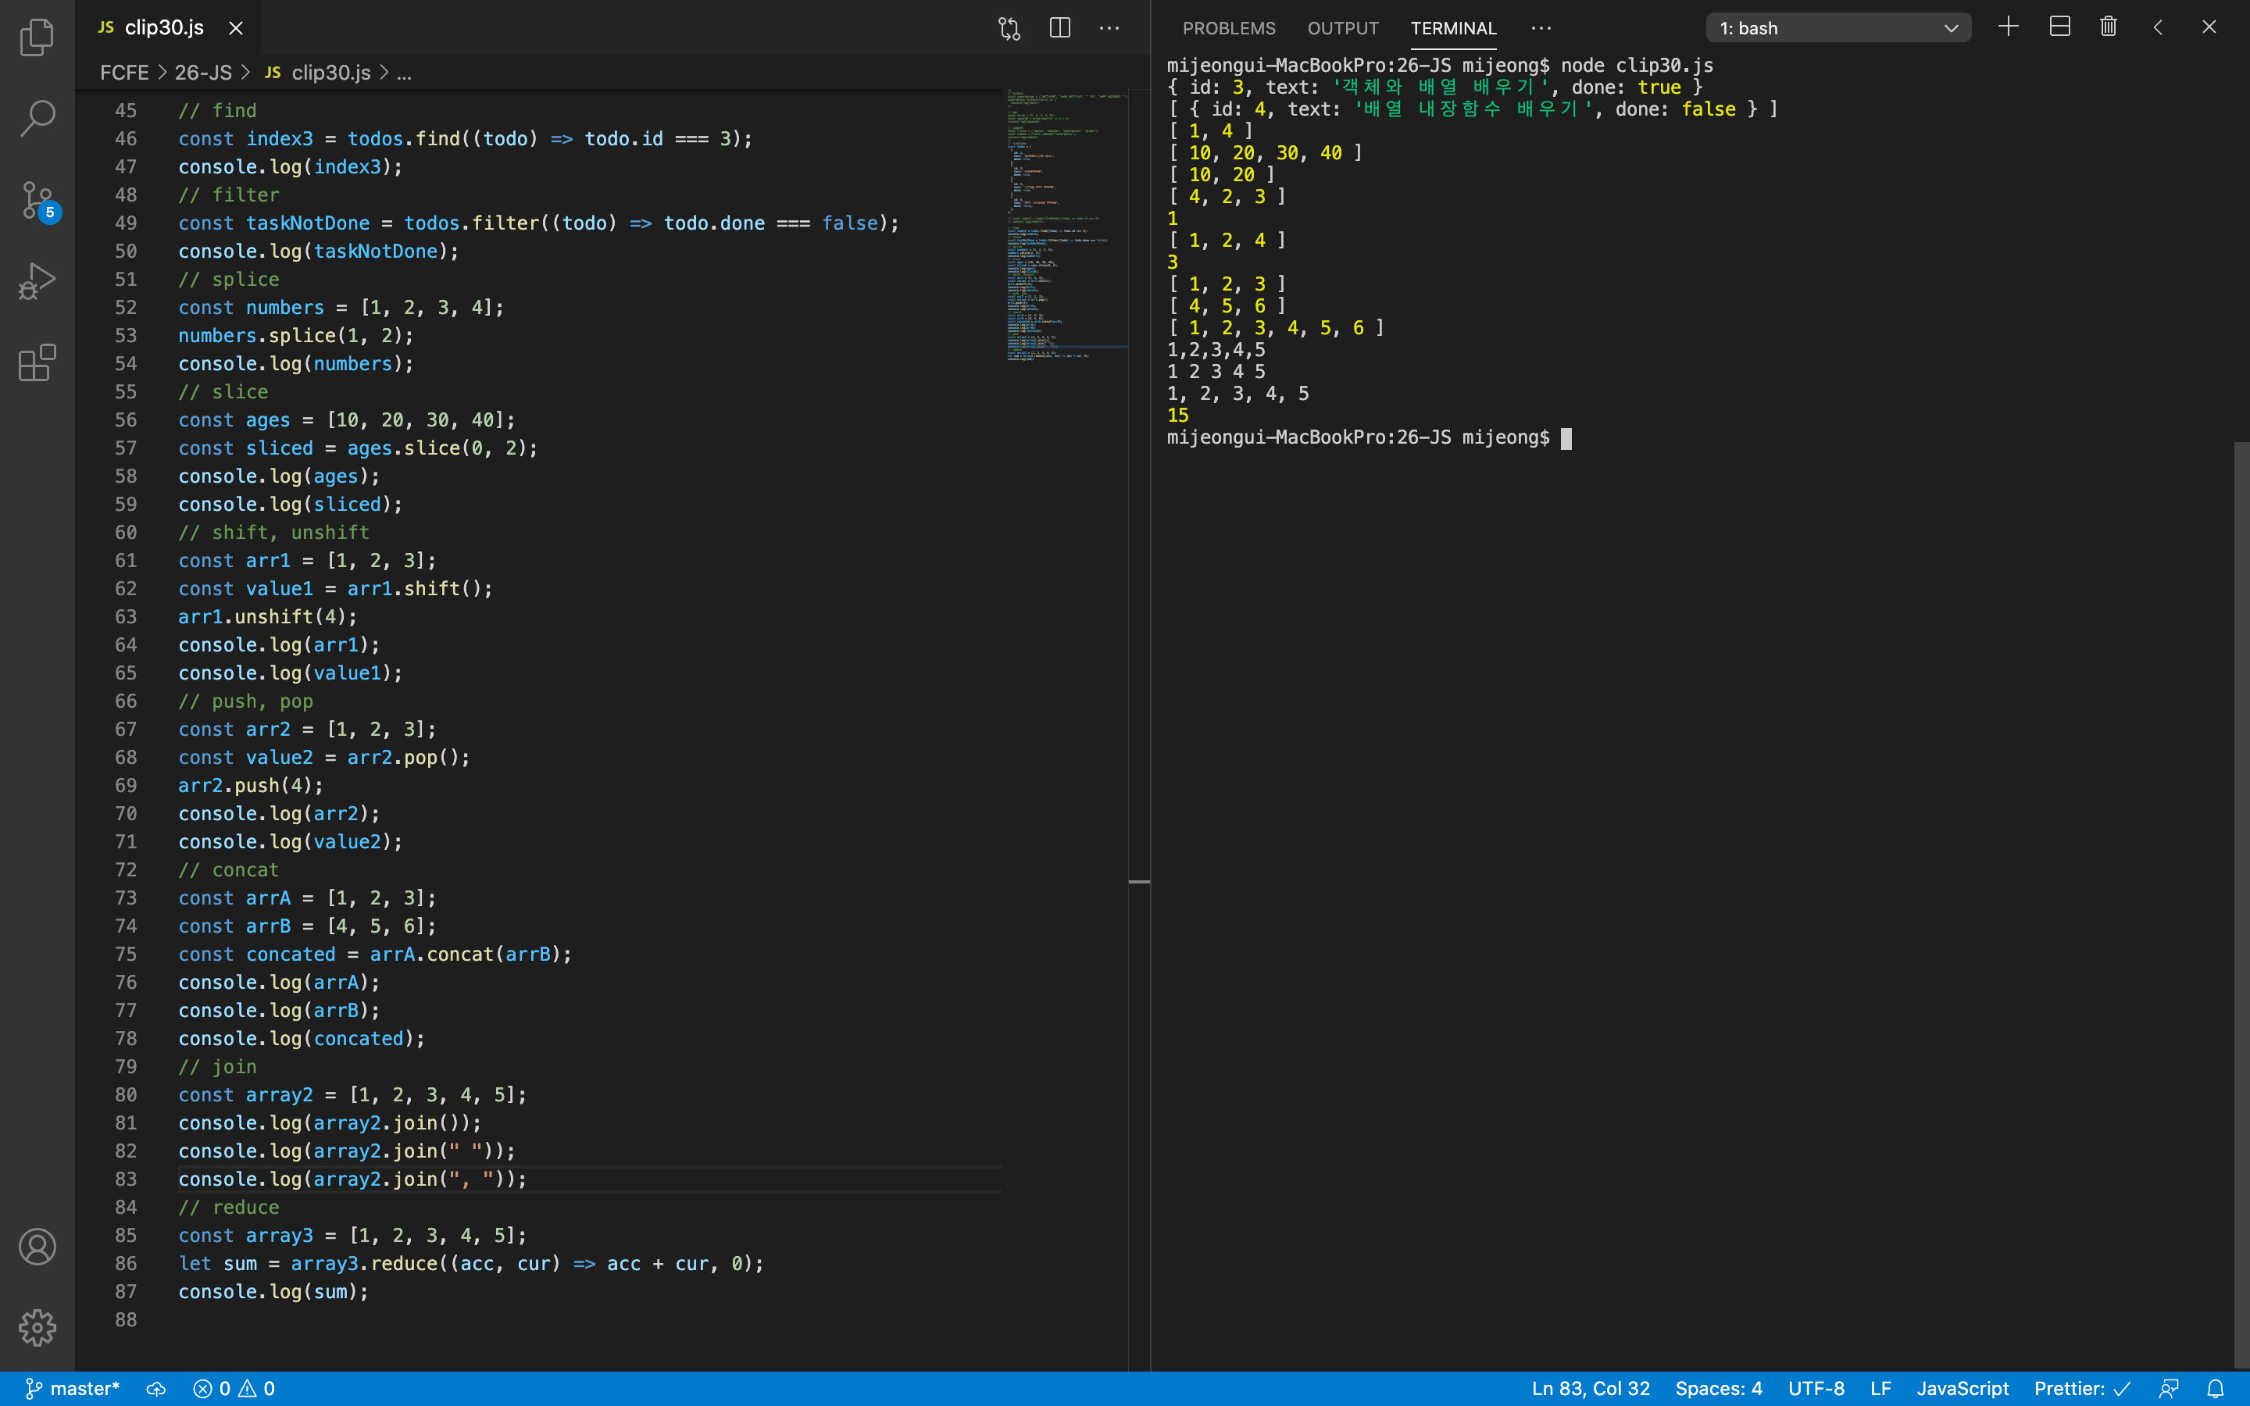Screen dimensions: 2250x1406
Task: Click 'let sum = array3.reduce' line
Action: click(470, 1264)
